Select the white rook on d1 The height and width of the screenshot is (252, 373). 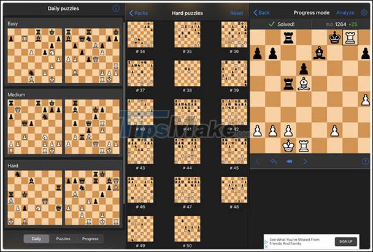[x=304, y=146]
